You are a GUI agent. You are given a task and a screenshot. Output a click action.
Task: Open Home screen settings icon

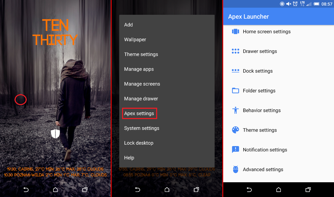coord(235,31)
